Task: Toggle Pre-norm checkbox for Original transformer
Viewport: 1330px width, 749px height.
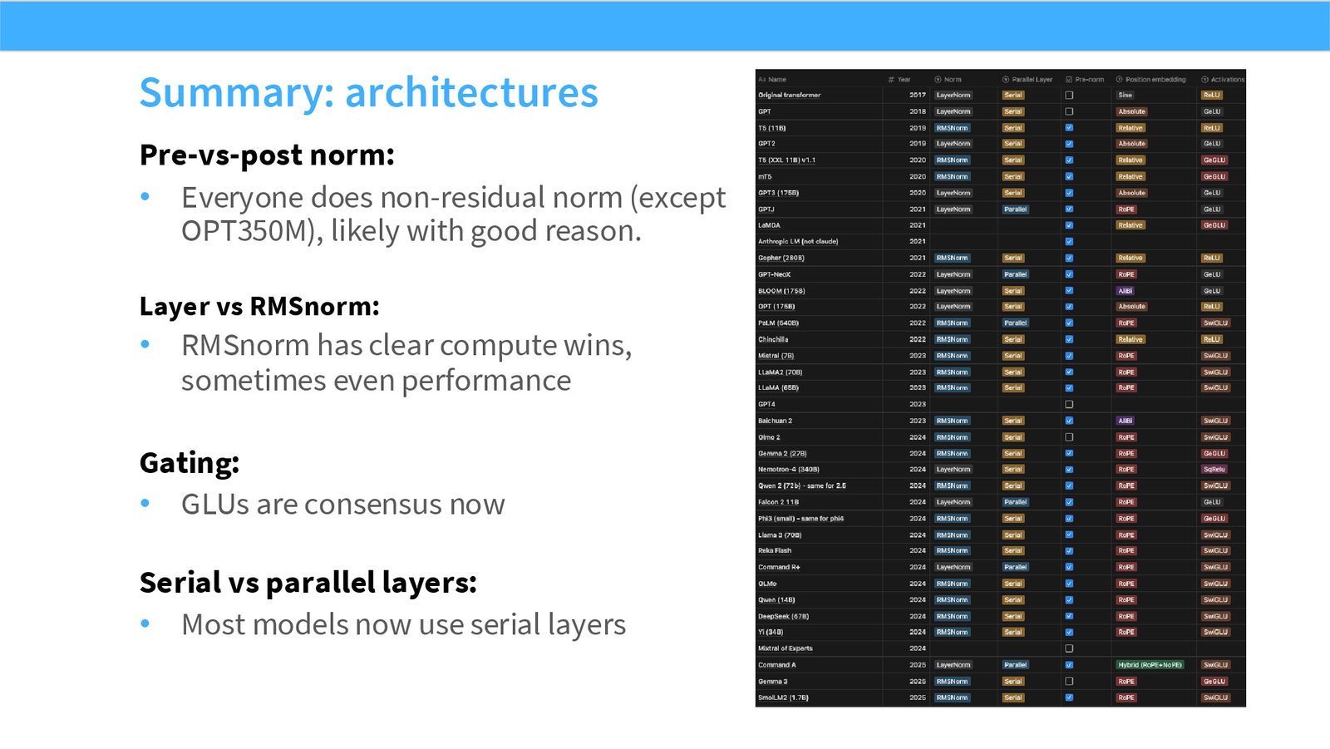Action: tap(1069, 96)
